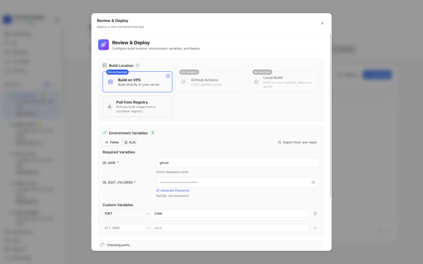
Task: Click the checkmark on Build on VPS
Action: tap(168, 76)
